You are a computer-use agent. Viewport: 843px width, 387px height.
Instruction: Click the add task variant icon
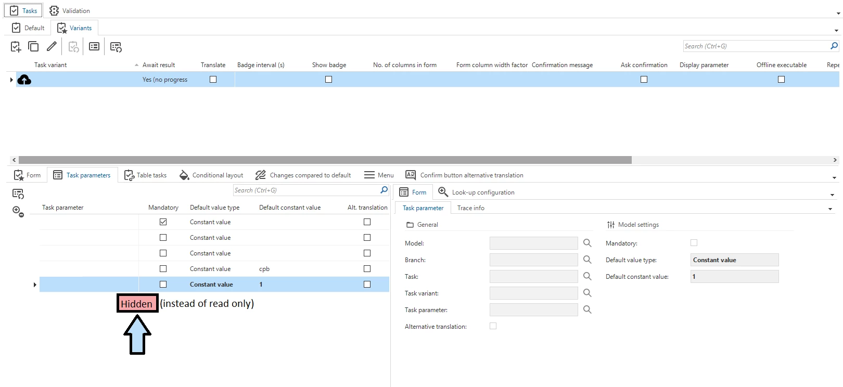16,47
